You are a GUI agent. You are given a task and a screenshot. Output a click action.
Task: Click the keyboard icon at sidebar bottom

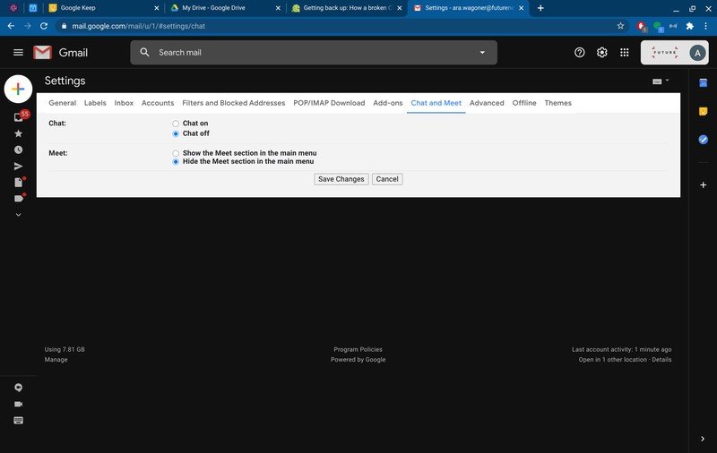pyautogui.click(x=18, y=421)
